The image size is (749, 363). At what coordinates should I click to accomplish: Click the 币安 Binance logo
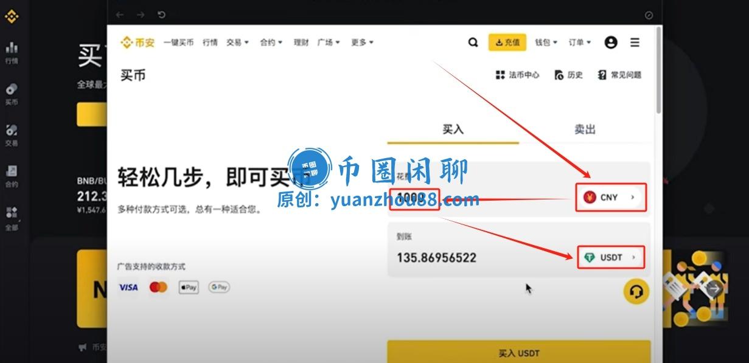pyautogui.click(x=138, y=43)
